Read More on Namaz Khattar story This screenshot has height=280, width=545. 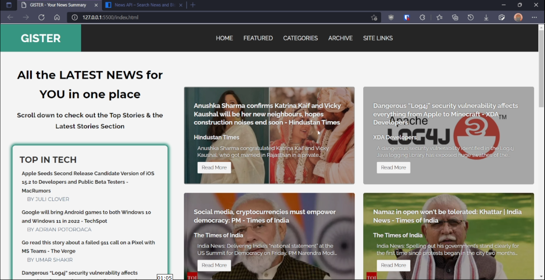coord(393,265)
